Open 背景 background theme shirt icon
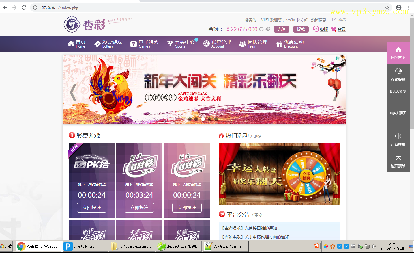 pos(338,29)
